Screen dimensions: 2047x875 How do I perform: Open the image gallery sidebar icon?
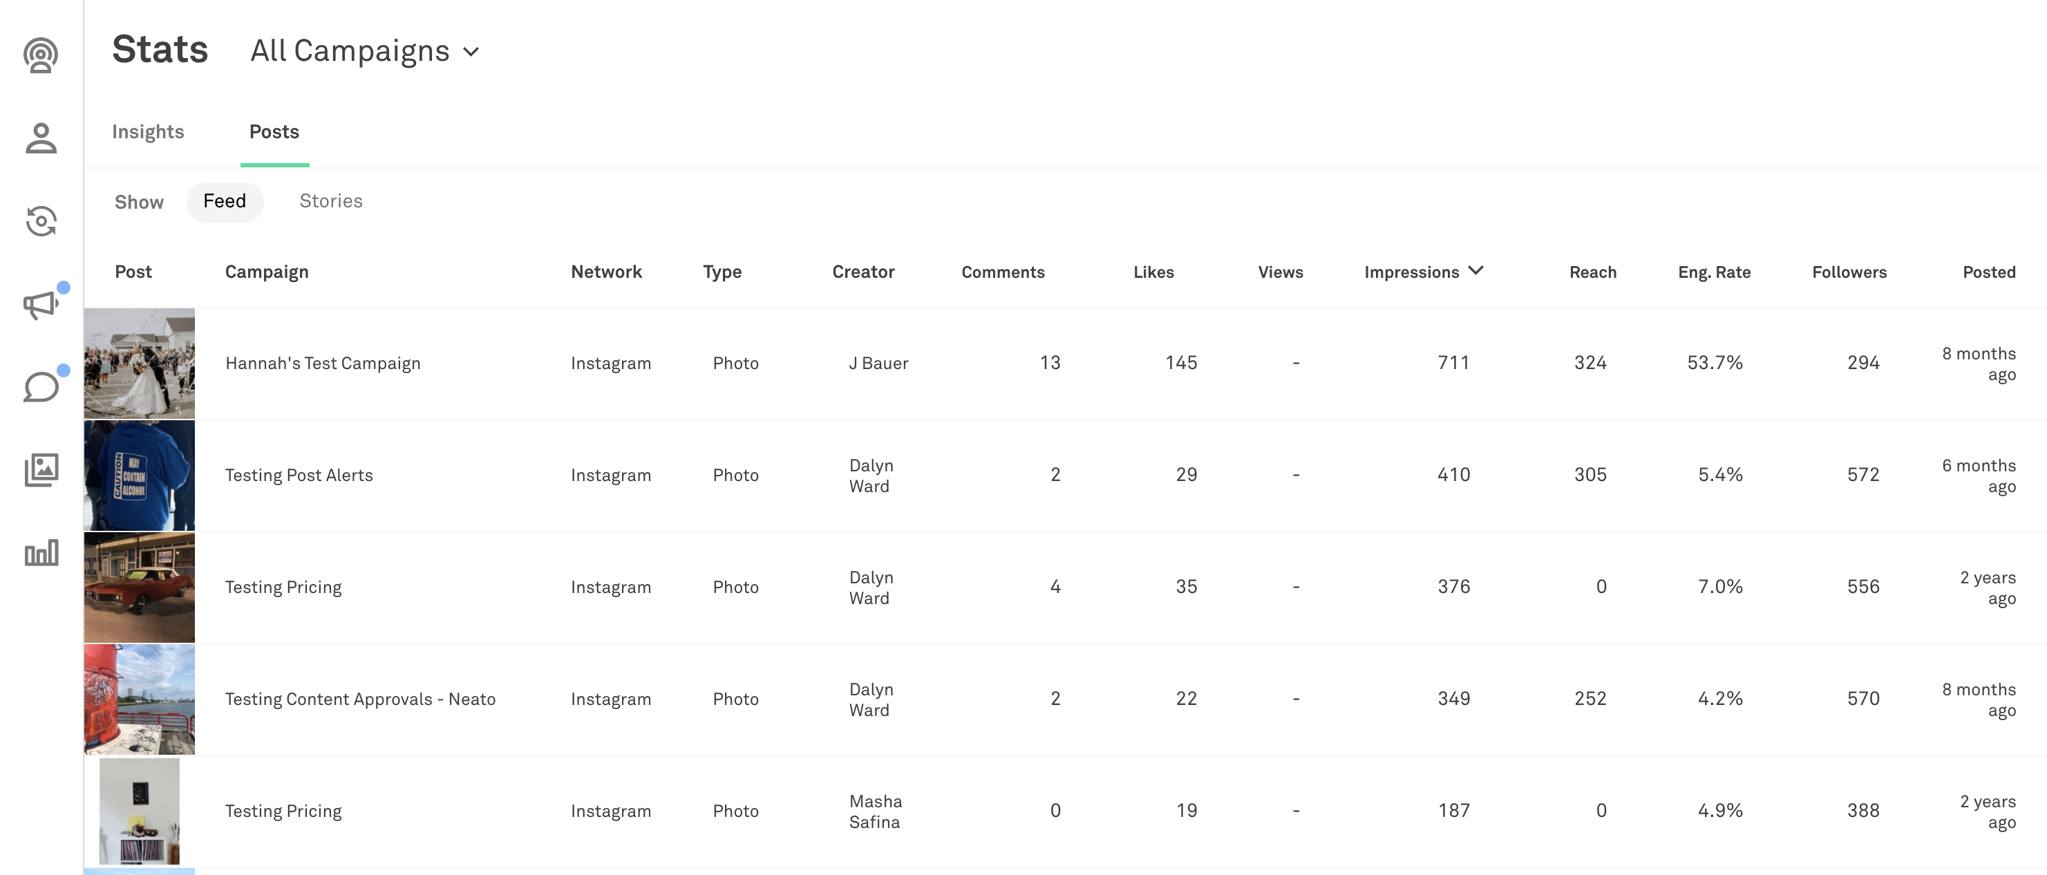click(41, 470)
